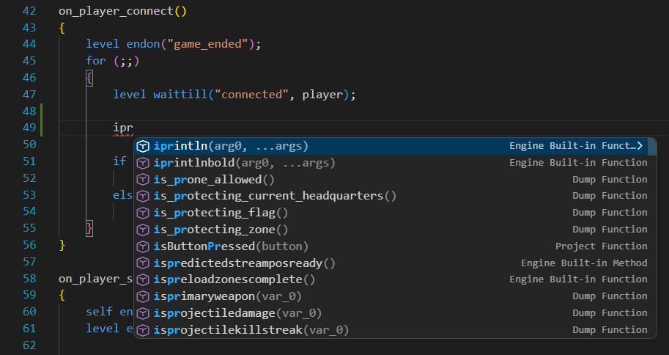This screenshot has height=355, width=669.
Task: Click the function icon beside isprojectilekillstreak
Action: pos(143,330)
